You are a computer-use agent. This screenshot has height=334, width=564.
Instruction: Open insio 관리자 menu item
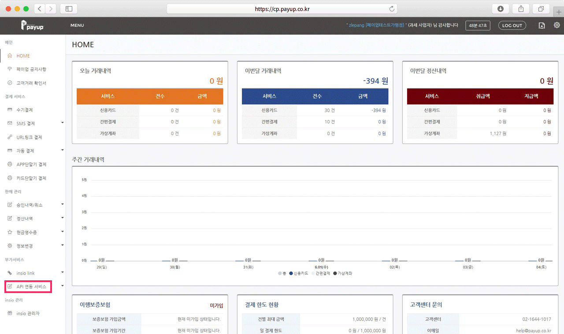[x=28, y=313]
